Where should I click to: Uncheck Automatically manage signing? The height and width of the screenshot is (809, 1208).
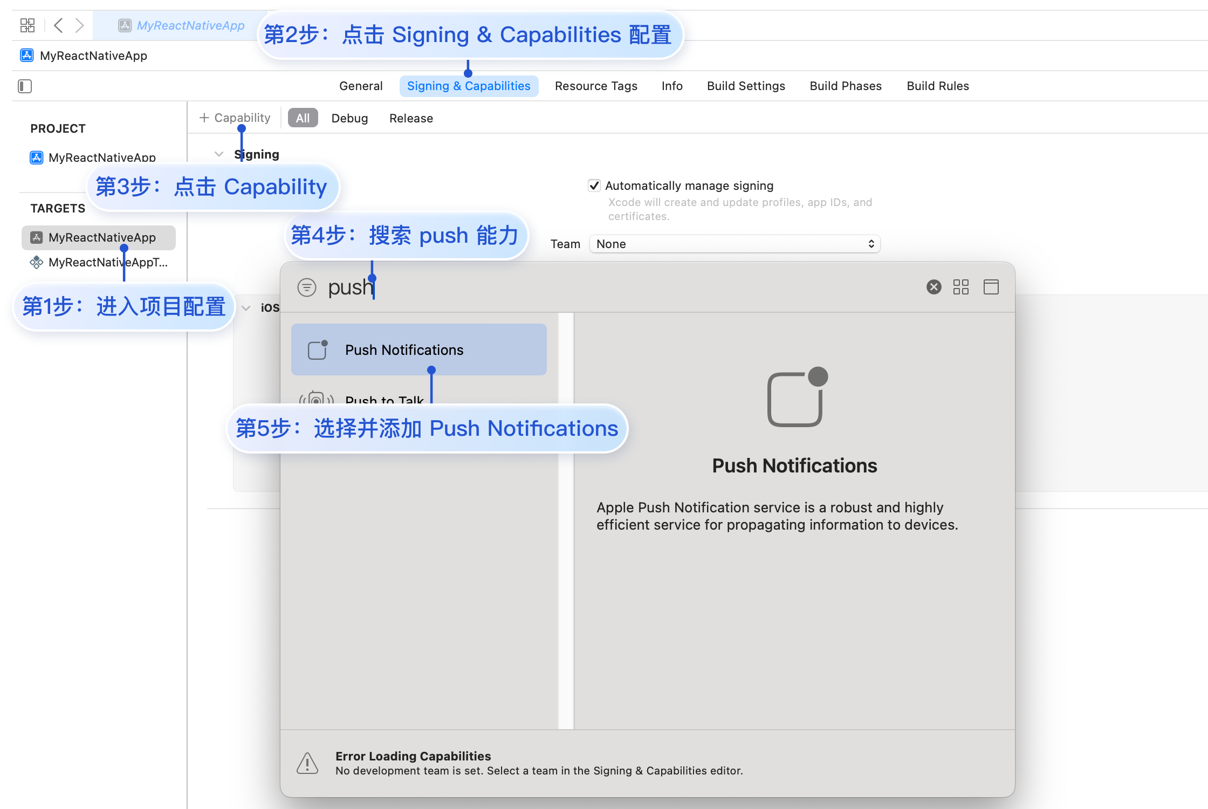pos(594,186)
